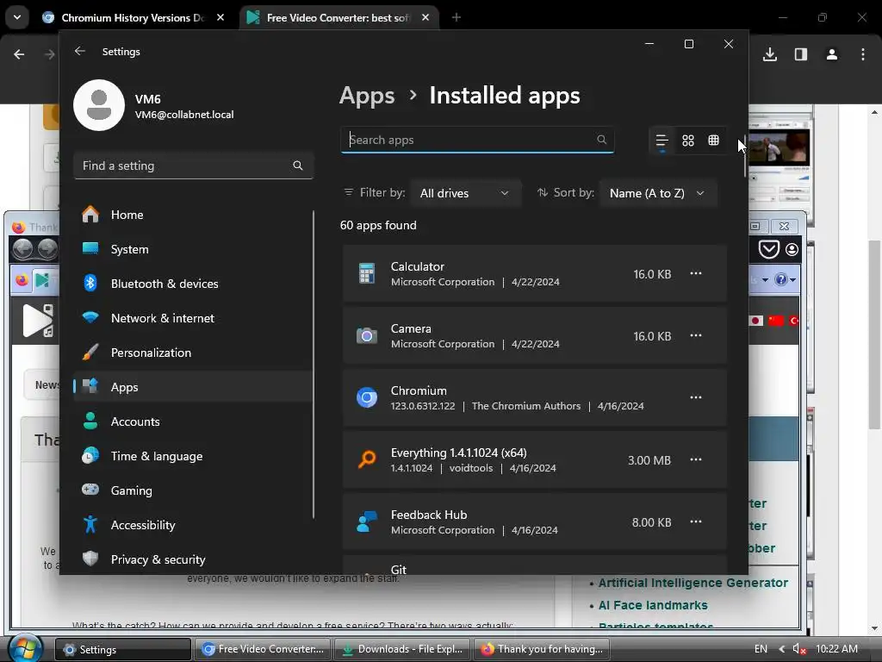Open the browser tab search dropdown
882x662 pixels.
click(x=17, y=17)
